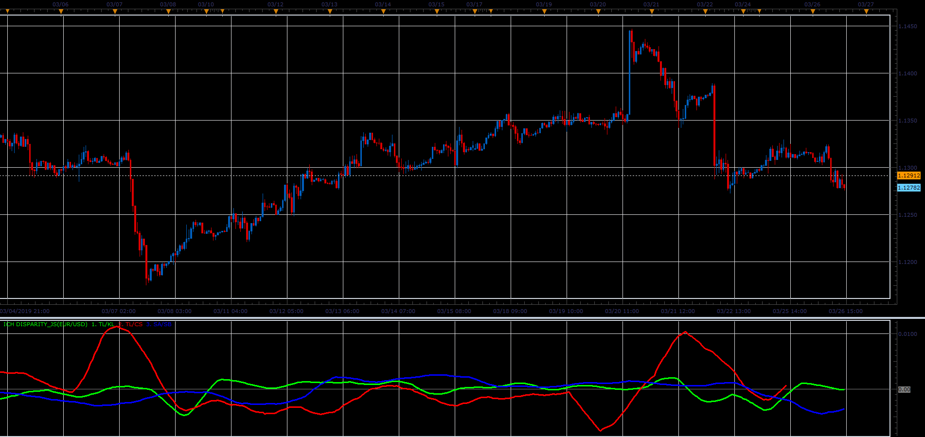
Task: Select the ICH DISPARITY_JS(EUR/USD) indicator title
Action: [x=46, y=324]
